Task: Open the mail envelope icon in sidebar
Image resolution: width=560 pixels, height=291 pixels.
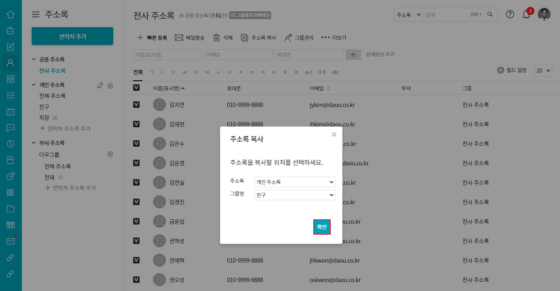Action: point(11,242)
